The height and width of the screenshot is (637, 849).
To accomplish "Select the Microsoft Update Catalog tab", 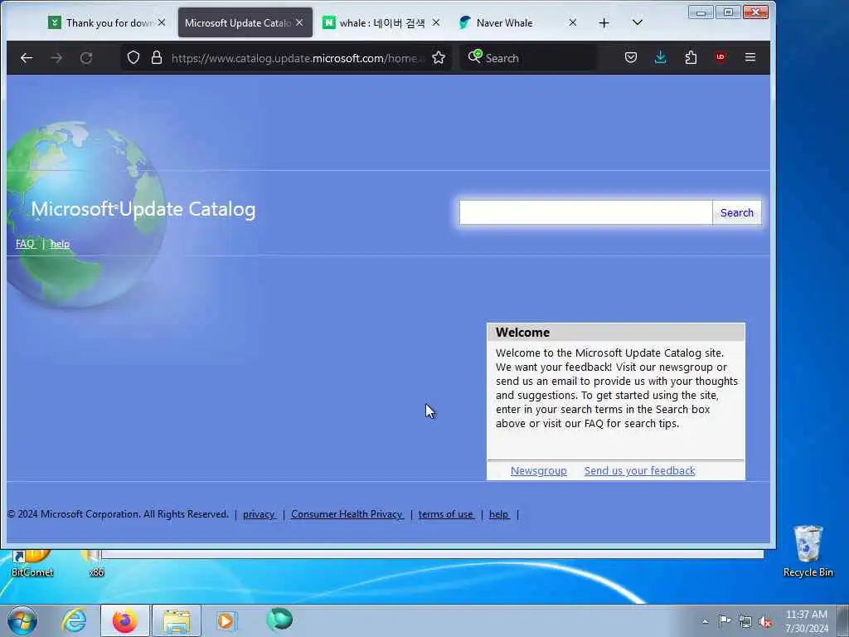I will tap(245, 22).
